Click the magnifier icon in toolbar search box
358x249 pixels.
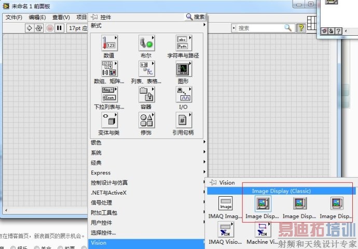coord(288,28)
